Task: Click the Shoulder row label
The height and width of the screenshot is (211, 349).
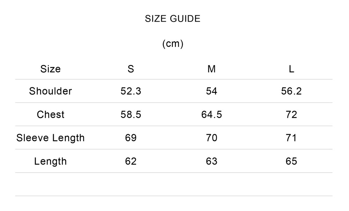Action: coord(50,91)
